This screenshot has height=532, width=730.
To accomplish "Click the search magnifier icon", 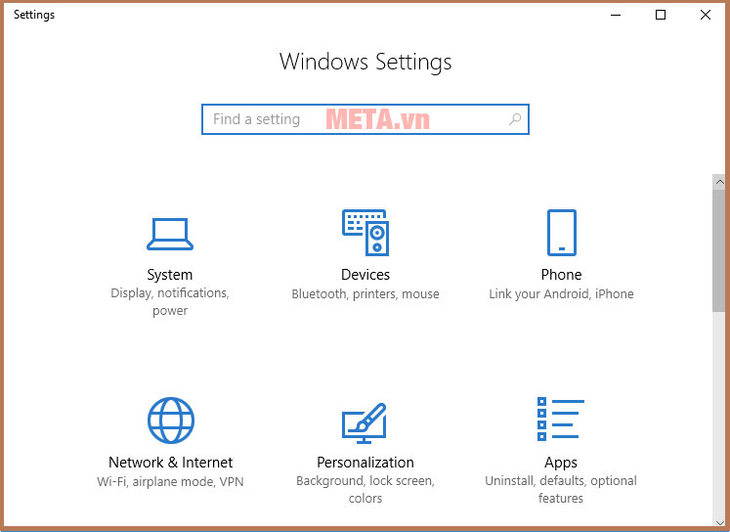I will coord(515,119).
